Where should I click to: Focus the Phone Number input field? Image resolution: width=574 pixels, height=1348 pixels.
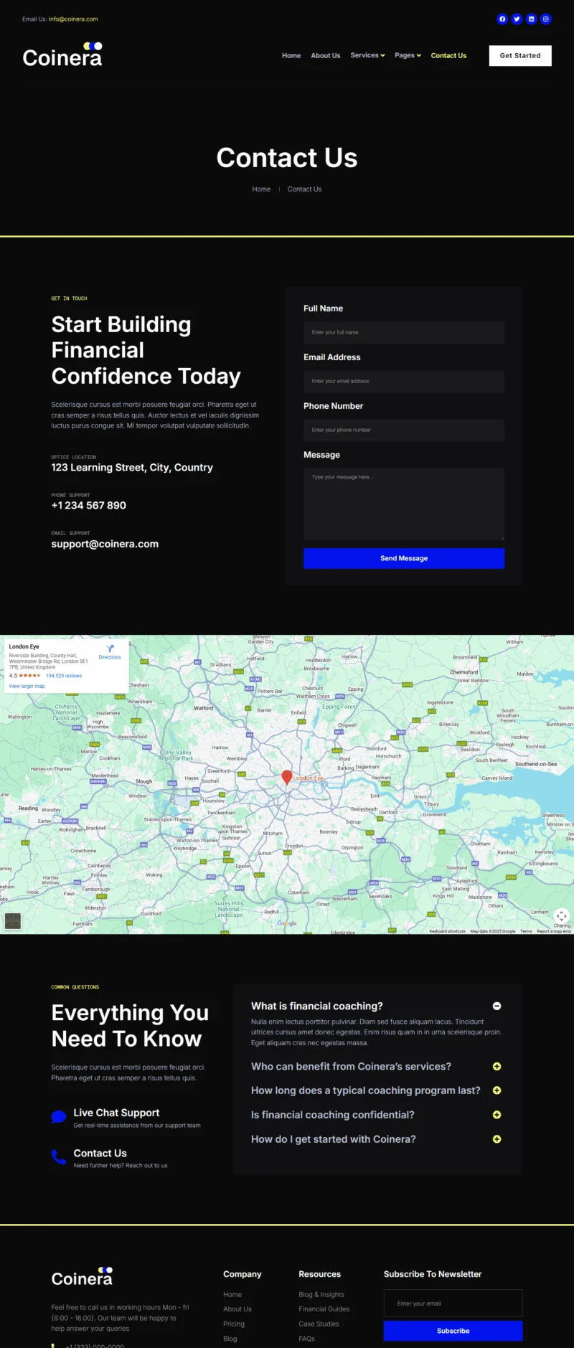pos(404,430)
